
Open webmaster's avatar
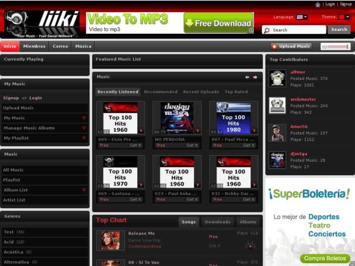277,105
